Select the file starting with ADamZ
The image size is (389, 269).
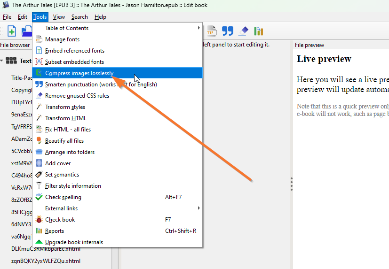22,138
